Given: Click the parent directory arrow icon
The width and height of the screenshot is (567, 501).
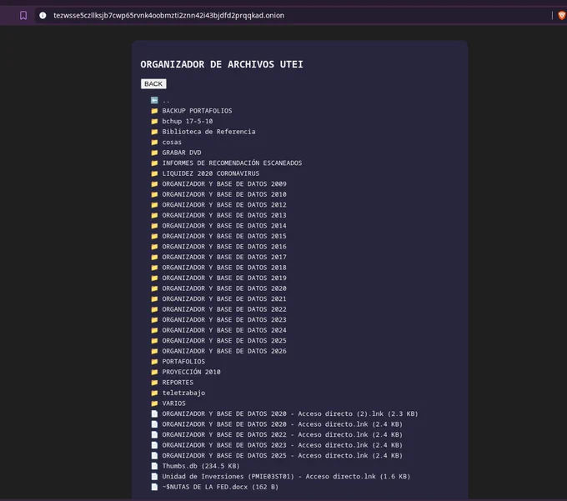Looking at the screenshot, I should (154, 100).
